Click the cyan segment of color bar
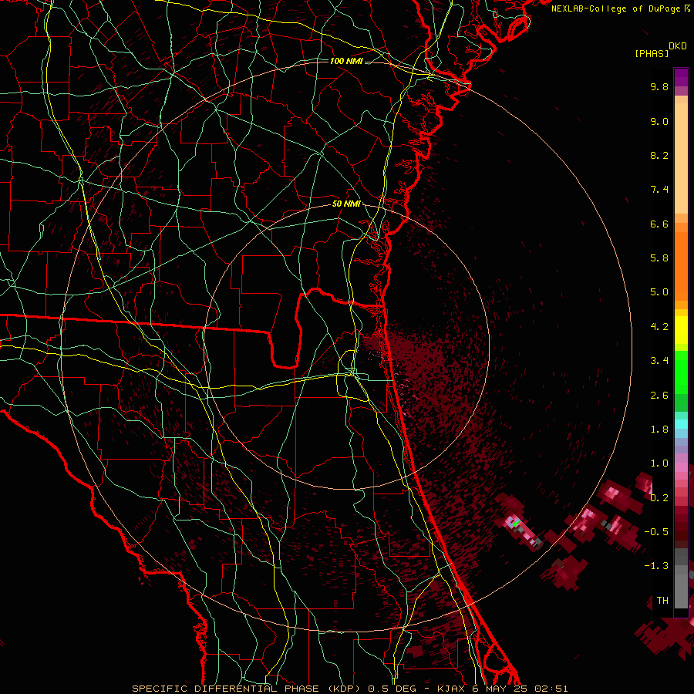Image resolution: width=694 pixels, height=694 pixels. pos(681,424)
